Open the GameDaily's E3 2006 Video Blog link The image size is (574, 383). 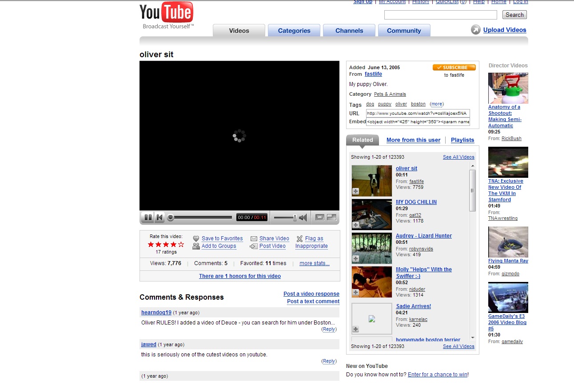coord(507,323)
